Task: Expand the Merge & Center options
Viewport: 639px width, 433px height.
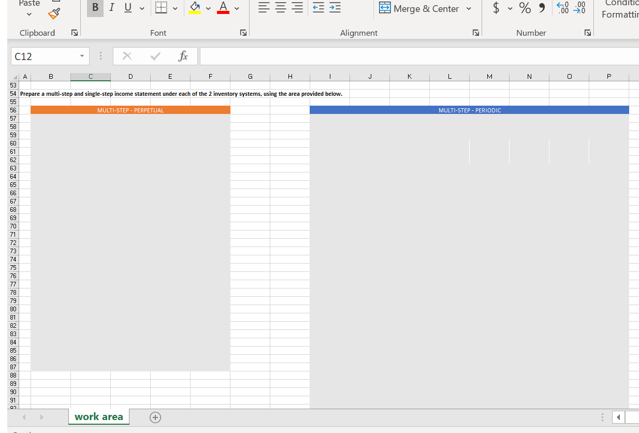Action: coord(469,8)
